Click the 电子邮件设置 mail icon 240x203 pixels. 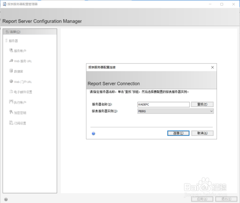click(x=11, y=92)
